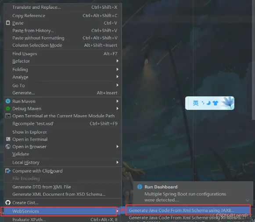Click the Multiple Spring Boot configurations message
The height and width of the screenshot is (222, 255).
(185, 197)
